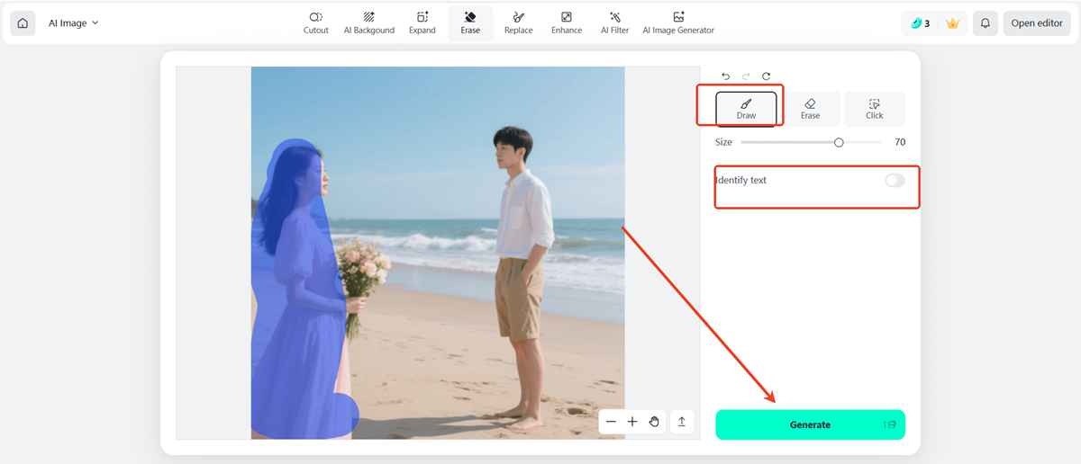Open the AI Background tool
Viewport: 1081px width, 464px height.
369,23
